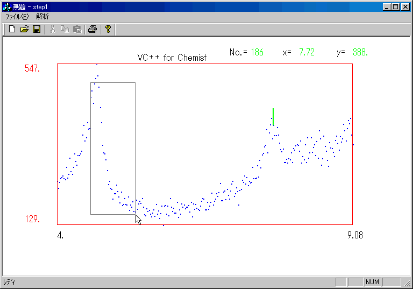Click the red 547 y-axis maximum label
This screenshot has height=289, width=413.
32,68
